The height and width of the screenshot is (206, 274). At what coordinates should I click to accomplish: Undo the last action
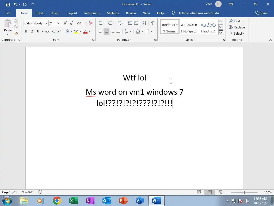(15, 4)
